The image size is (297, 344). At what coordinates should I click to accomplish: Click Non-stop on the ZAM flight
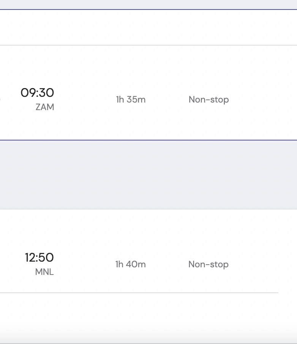coord(209,99)
